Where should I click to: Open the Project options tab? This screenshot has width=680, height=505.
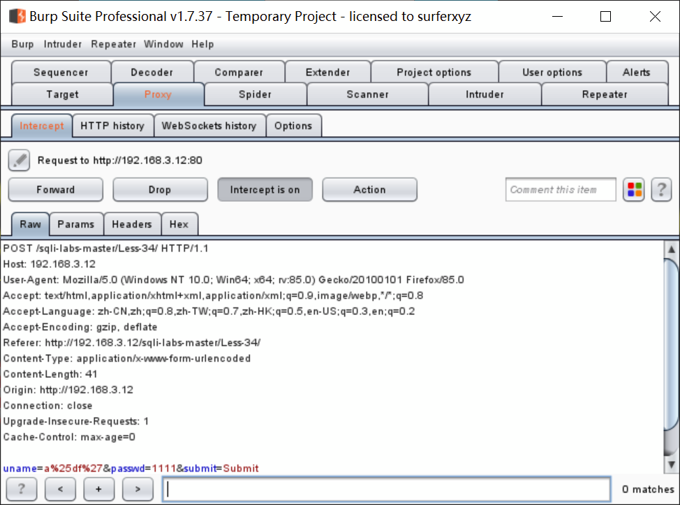pyautogui.click(x=434, y=72)
